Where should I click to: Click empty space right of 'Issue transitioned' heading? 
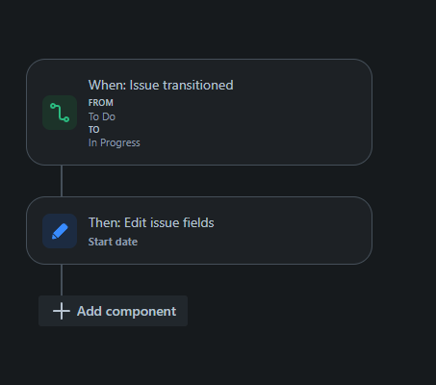tap(298, 86)
